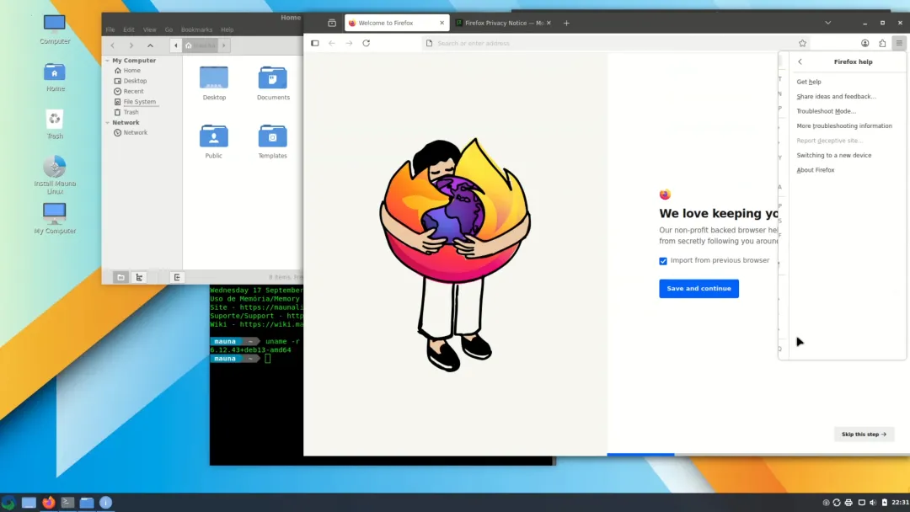Select Trash in file manager sidebar
The width and height of the screenshot is (910, 512).
[131, 112]
